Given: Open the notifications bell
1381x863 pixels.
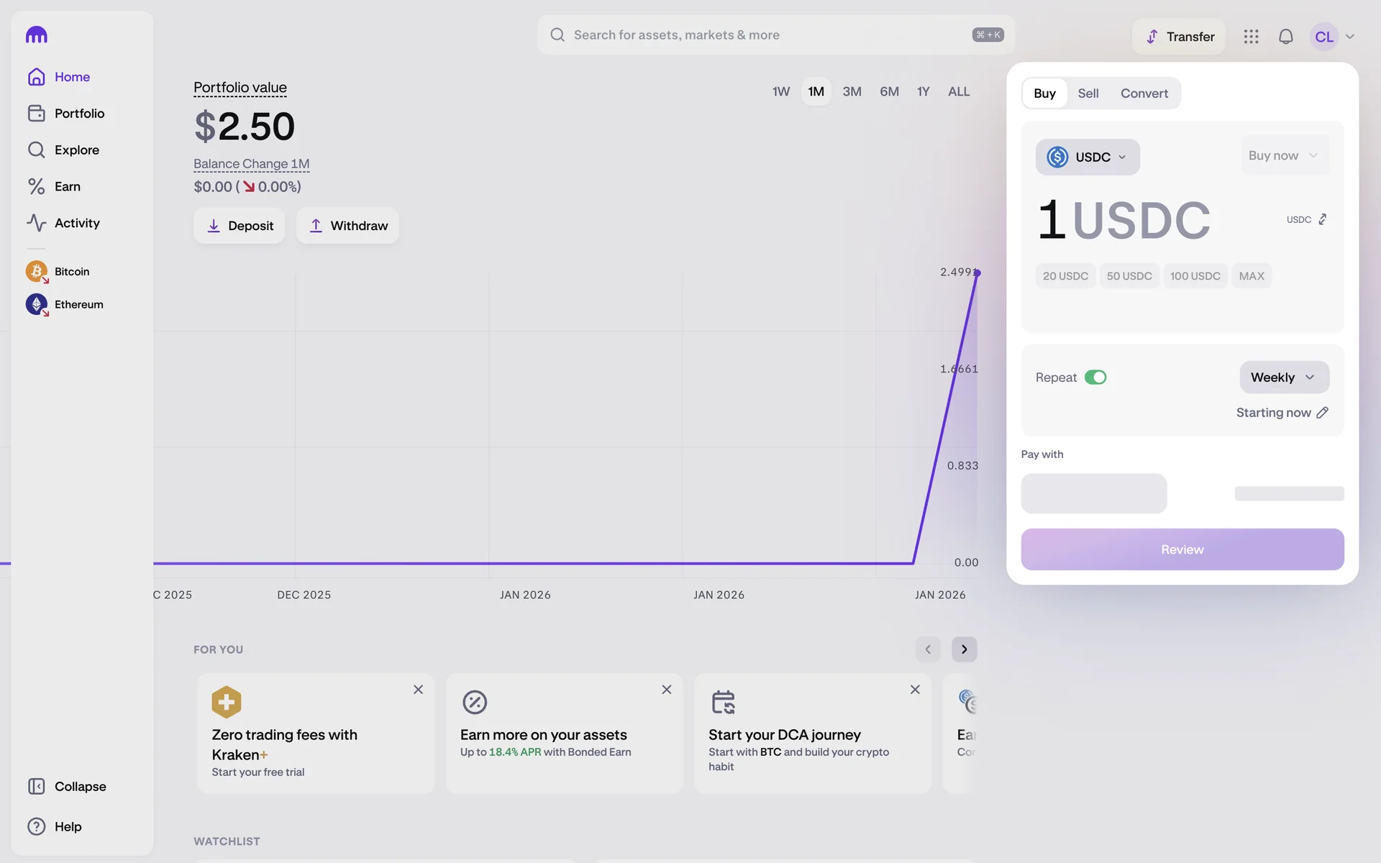Looking at the screenshot, I should pos(1285,37).
